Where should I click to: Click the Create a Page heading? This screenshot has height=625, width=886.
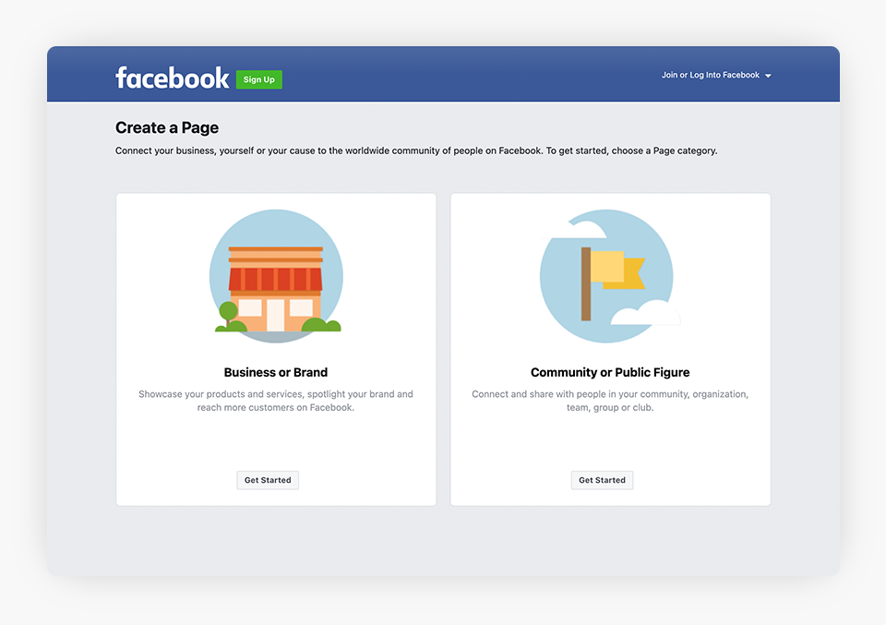click(167, 128)
